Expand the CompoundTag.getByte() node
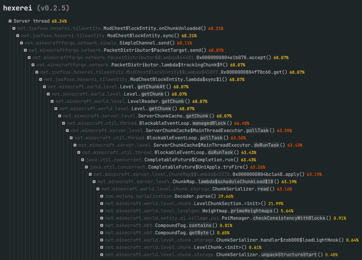Image resolution: width=362 pixels, height=260 pixels. click(x=102, y=233)
